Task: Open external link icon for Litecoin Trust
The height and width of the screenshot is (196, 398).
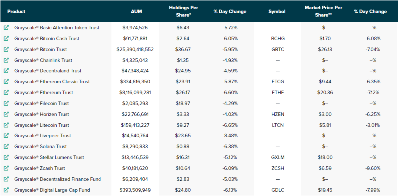Action: (x=6, y=125)
